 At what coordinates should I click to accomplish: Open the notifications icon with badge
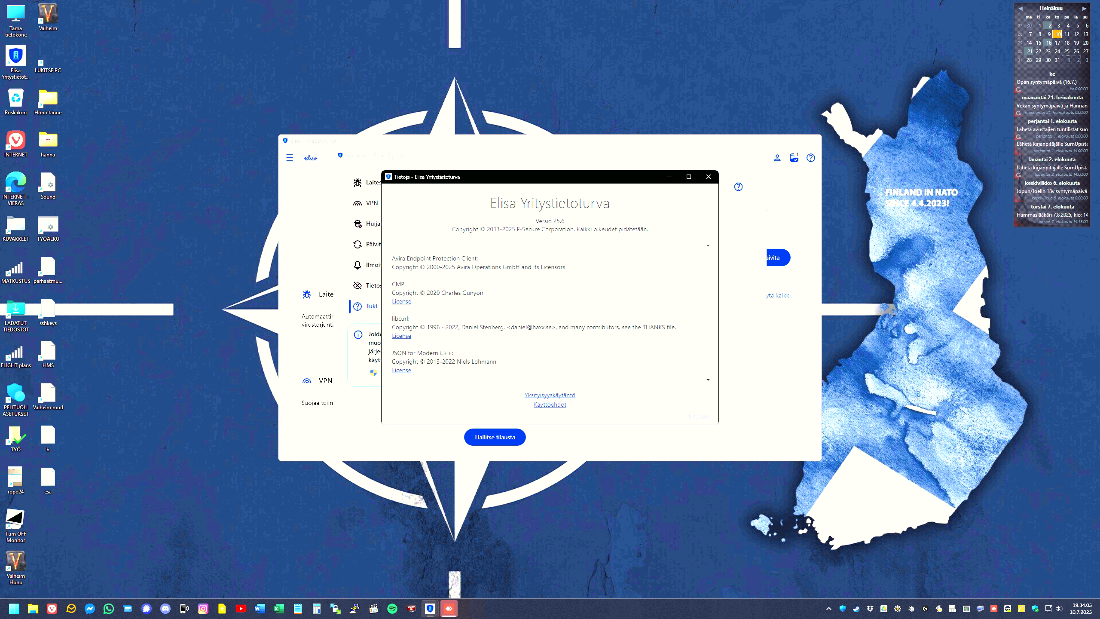coord(794,157)
